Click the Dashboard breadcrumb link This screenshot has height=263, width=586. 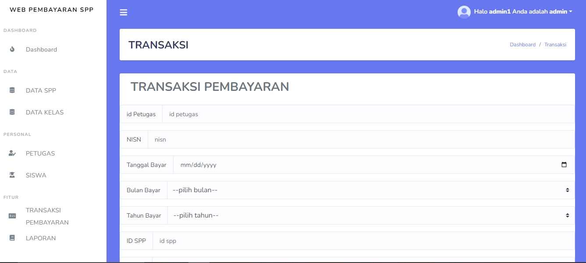(522, 44)
